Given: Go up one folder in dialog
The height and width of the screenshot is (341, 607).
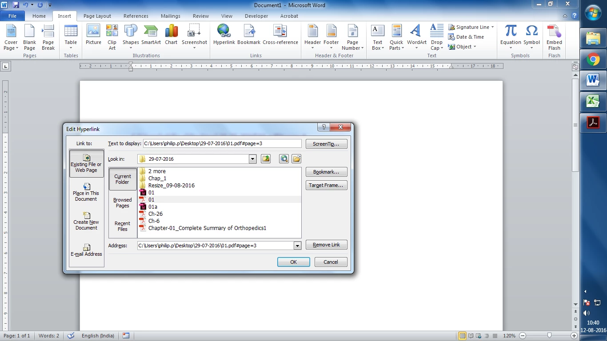Looking at the screenshot, I should click(266, 159).
